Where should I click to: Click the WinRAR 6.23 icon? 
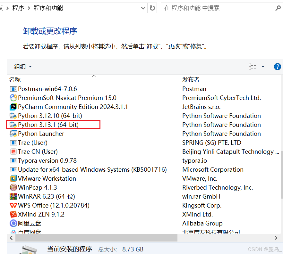coord(13,197)
